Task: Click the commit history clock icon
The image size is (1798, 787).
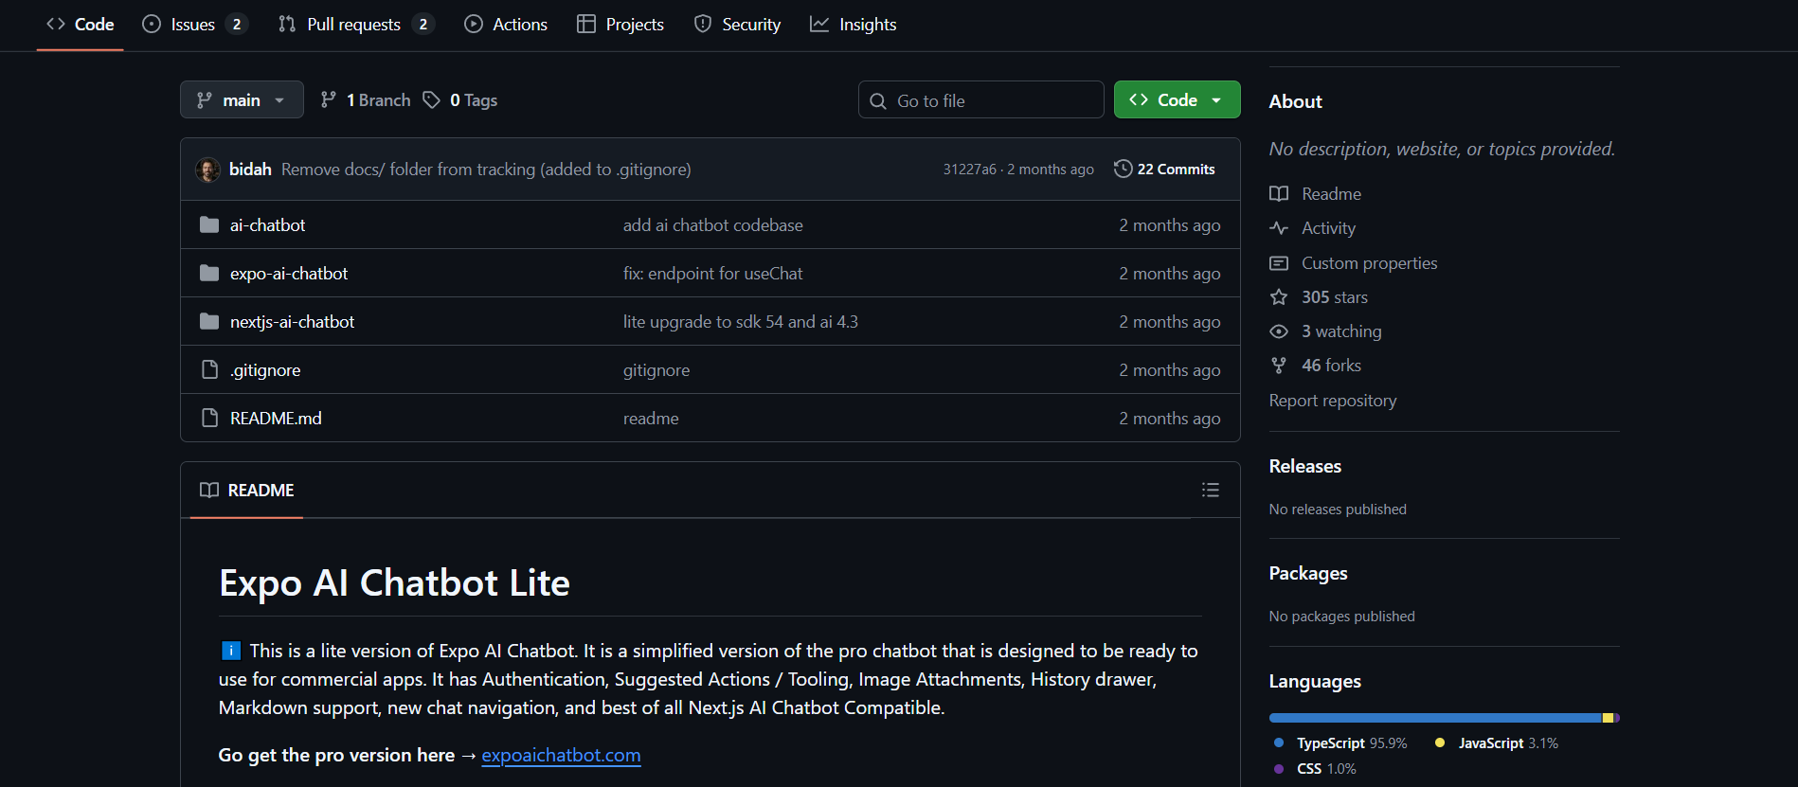Action: 1123,169
